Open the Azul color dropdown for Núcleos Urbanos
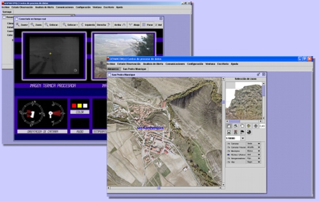Screen dimensions: 319x201 (x=254, y=155)
